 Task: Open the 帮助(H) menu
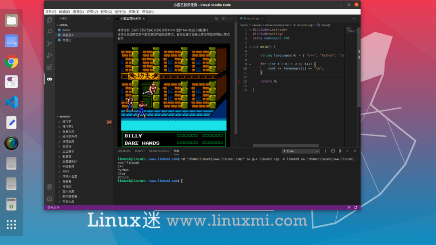point(148,12)
